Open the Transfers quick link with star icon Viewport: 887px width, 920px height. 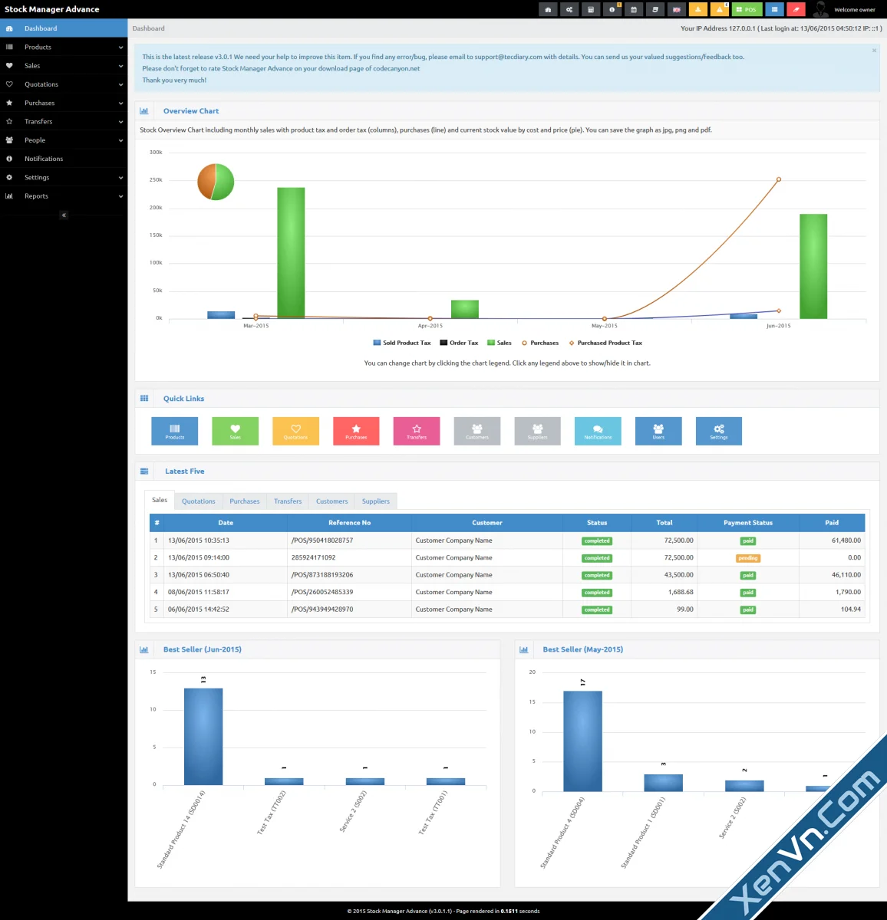tap(416, 431)
